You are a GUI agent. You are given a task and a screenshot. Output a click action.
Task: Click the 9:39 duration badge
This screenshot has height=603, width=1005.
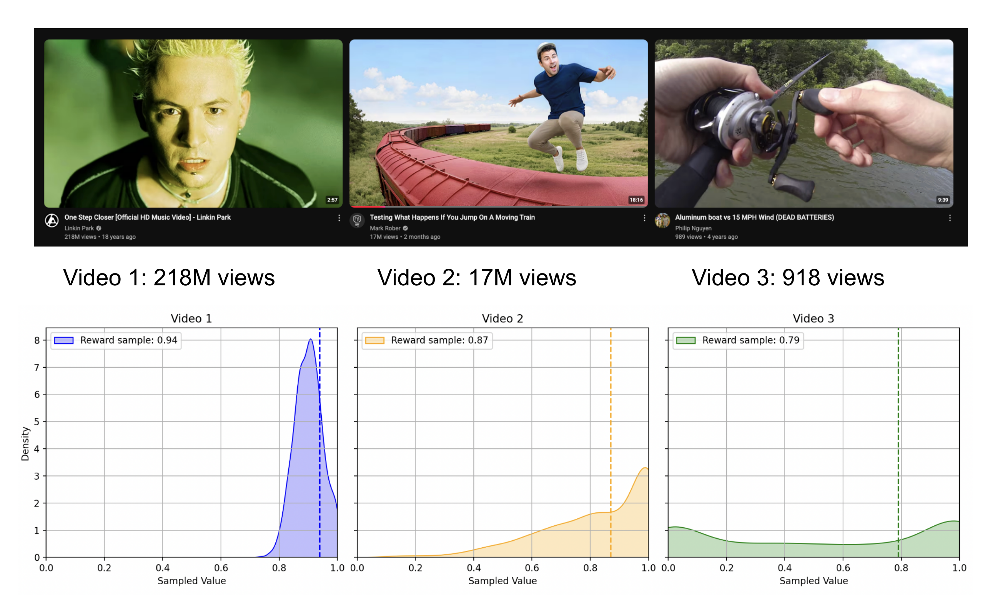click(x=943, y=200)
